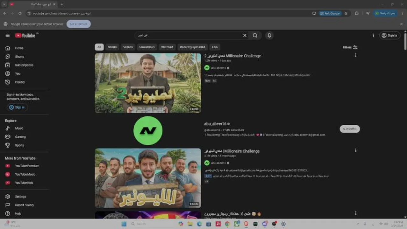Open Chrome icon in the taskbar
The height and width of the screenshot is (229, 407).
[x=227, y=224]
